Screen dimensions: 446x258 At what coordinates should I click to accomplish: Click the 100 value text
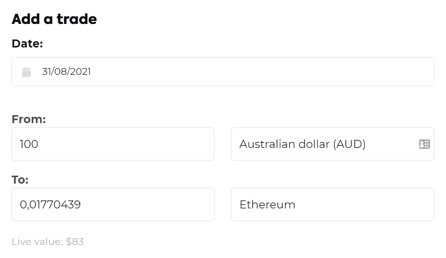coord(29,144)
